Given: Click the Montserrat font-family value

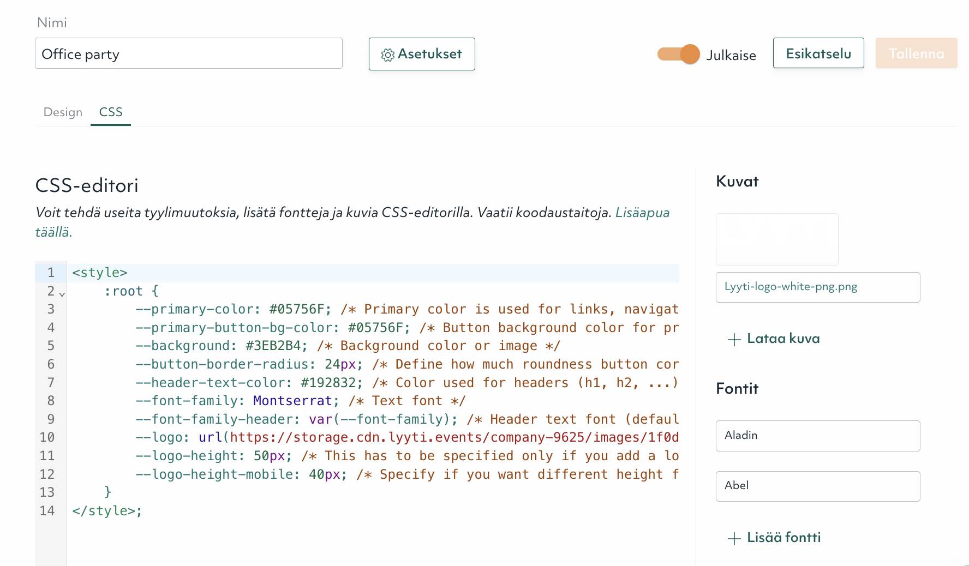Looking at the screenshot, I should click(x=293, y=400).
